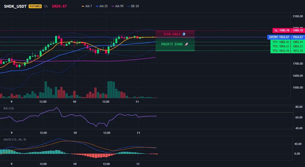Toggle the MA 99 legend indicator

coord(117,6)
